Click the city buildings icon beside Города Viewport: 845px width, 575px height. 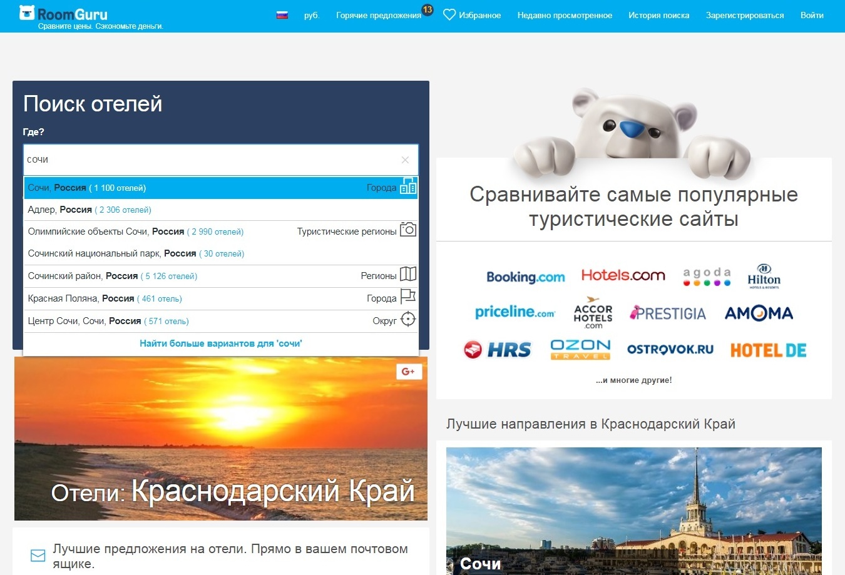408,186
